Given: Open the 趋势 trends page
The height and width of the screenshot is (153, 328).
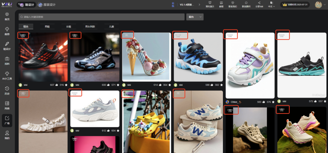Looking at the screenshot, I should point(7,31).
